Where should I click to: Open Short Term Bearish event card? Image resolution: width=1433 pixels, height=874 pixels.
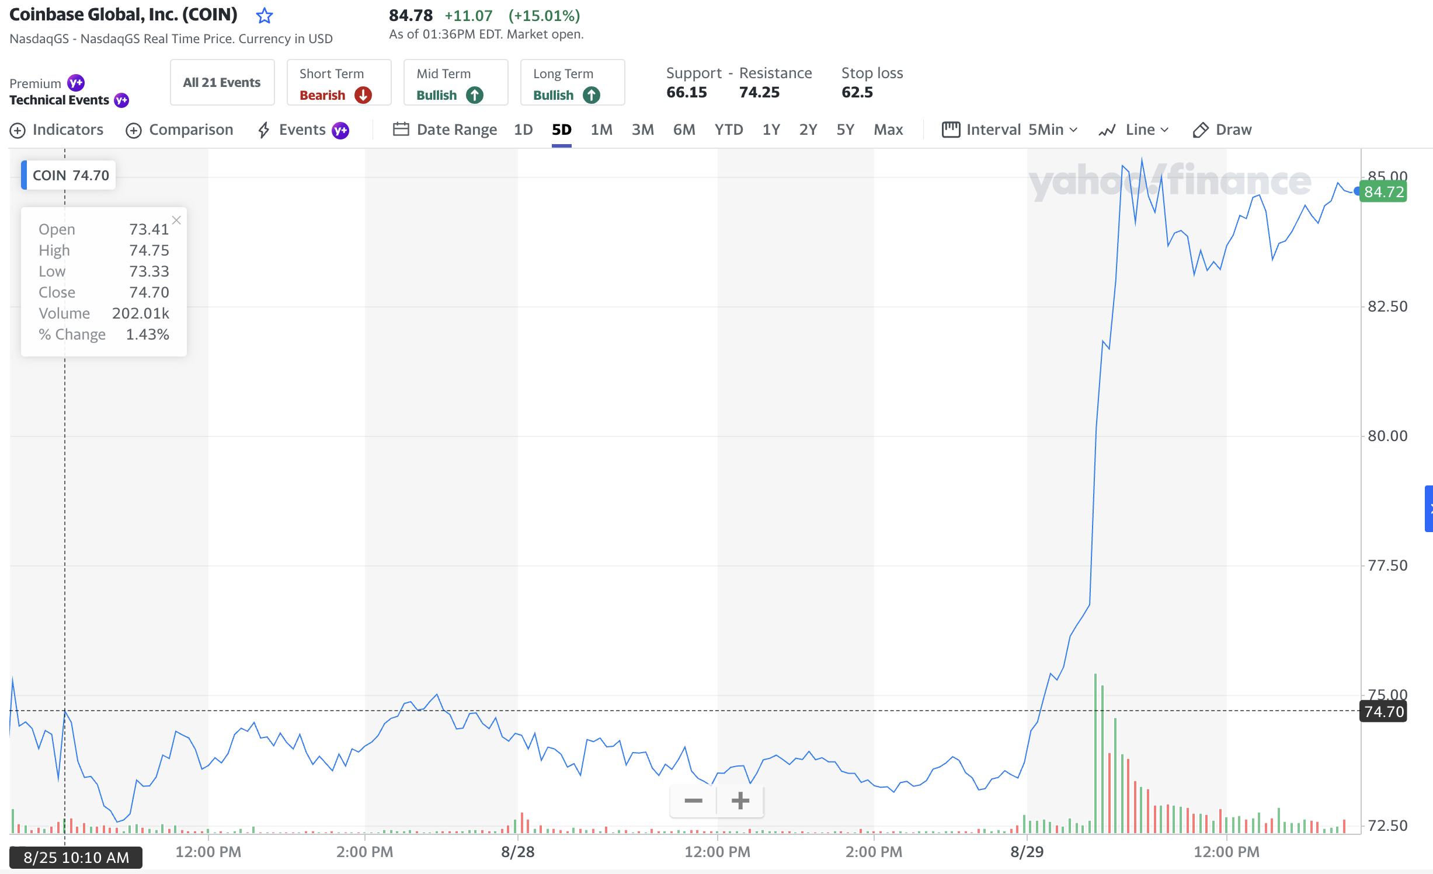[x=339, y=83]
